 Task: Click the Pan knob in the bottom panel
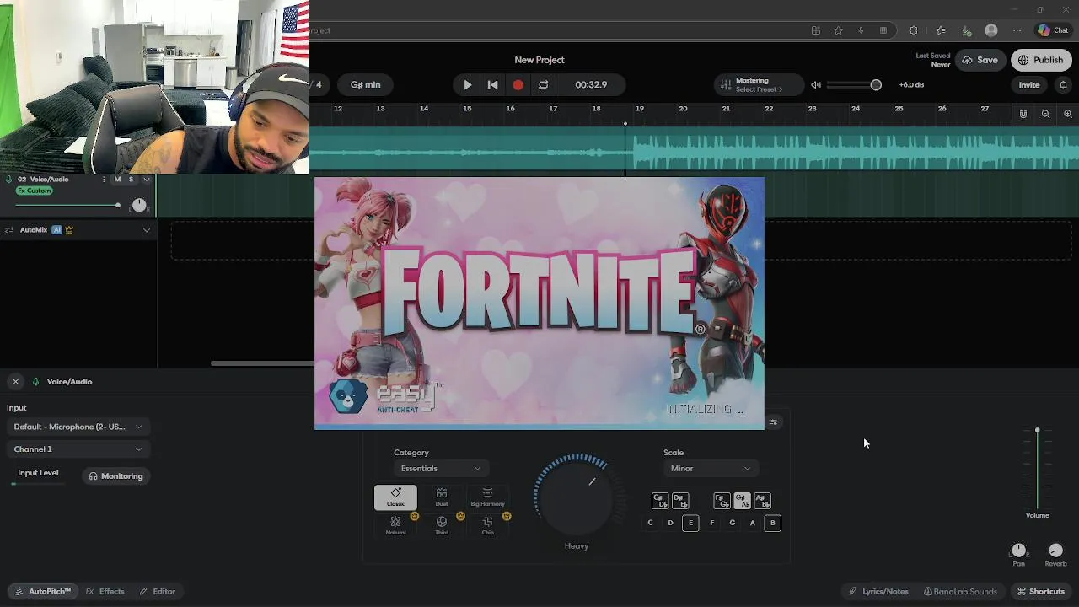(x=1019, y=550)
